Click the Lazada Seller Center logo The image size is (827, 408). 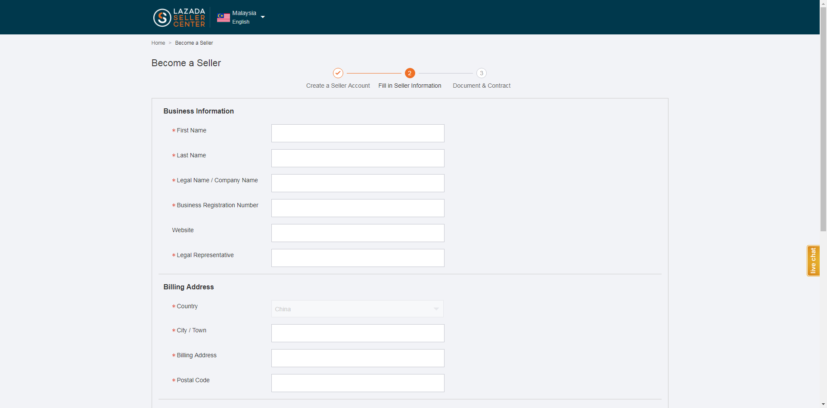click(x=179, y=18)
